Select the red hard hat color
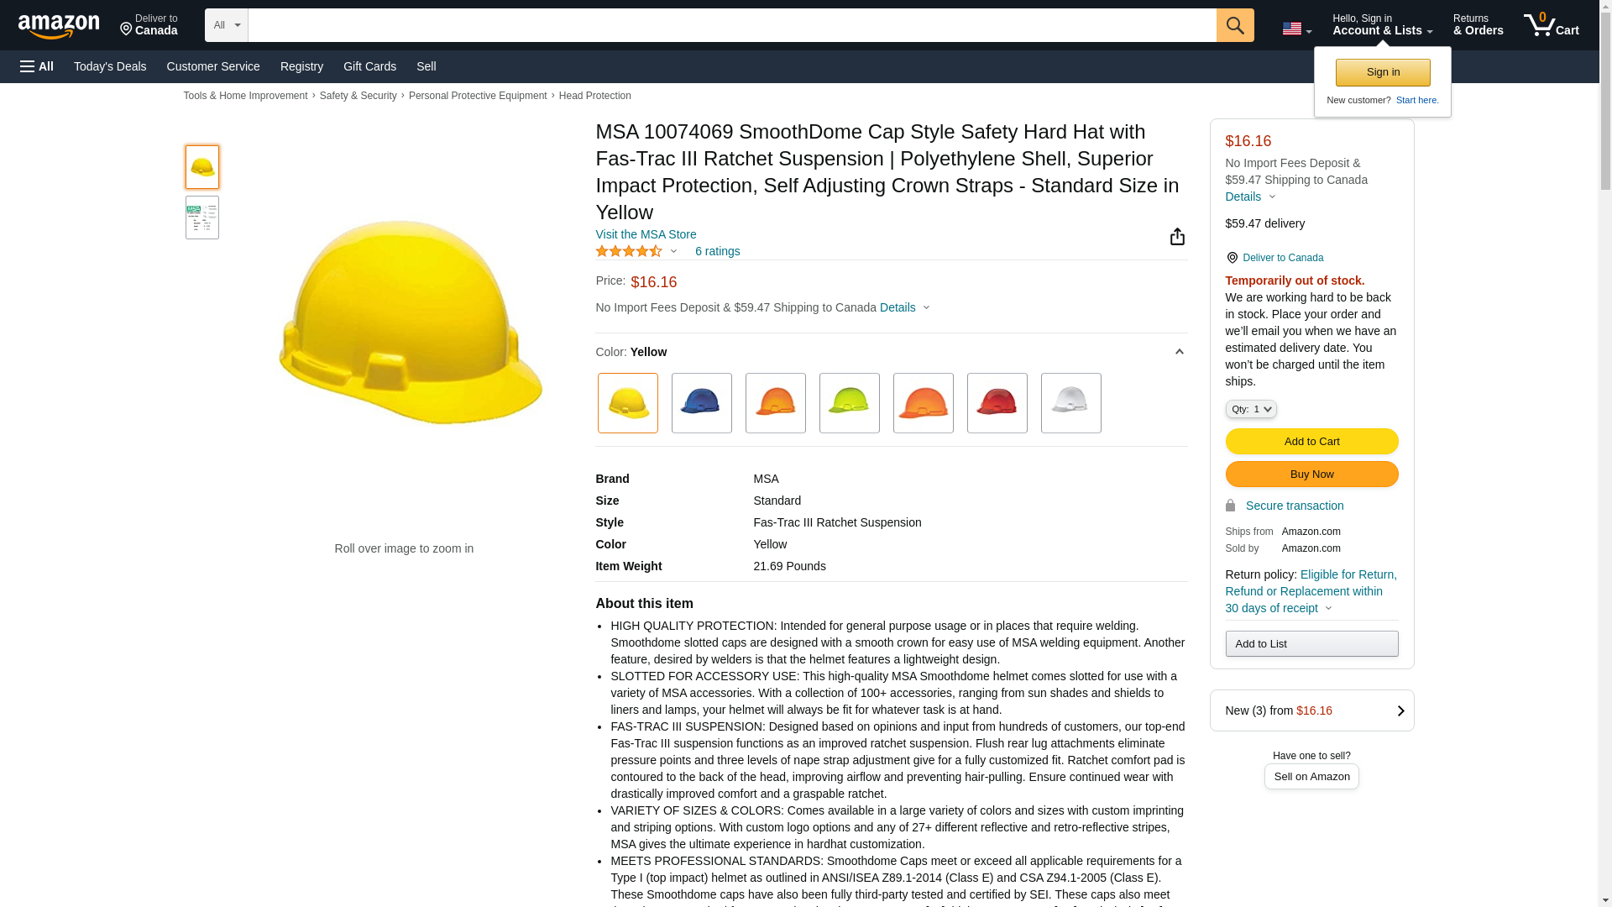The image size is (1612, 907). 997,403
